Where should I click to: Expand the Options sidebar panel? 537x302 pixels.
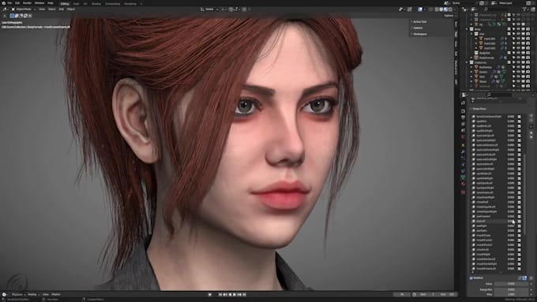417,28
